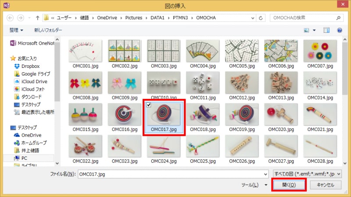
Task: Select thumbnail OMC011.jpg dice
Action: (203, 83)
